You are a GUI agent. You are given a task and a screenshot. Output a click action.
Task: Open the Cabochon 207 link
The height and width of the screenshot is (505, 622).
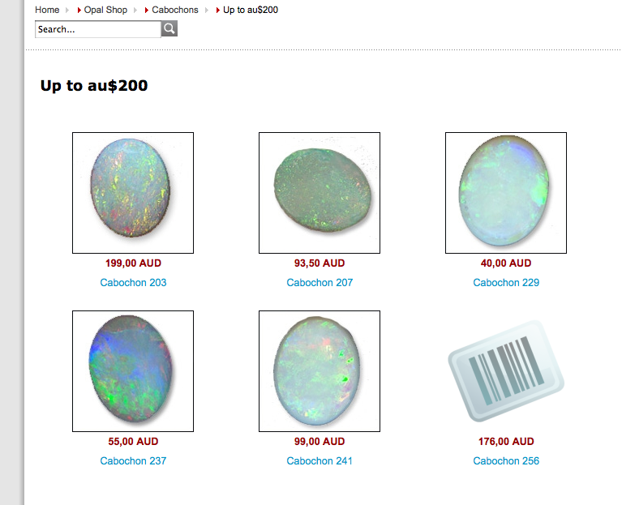(x=320, y=283)
